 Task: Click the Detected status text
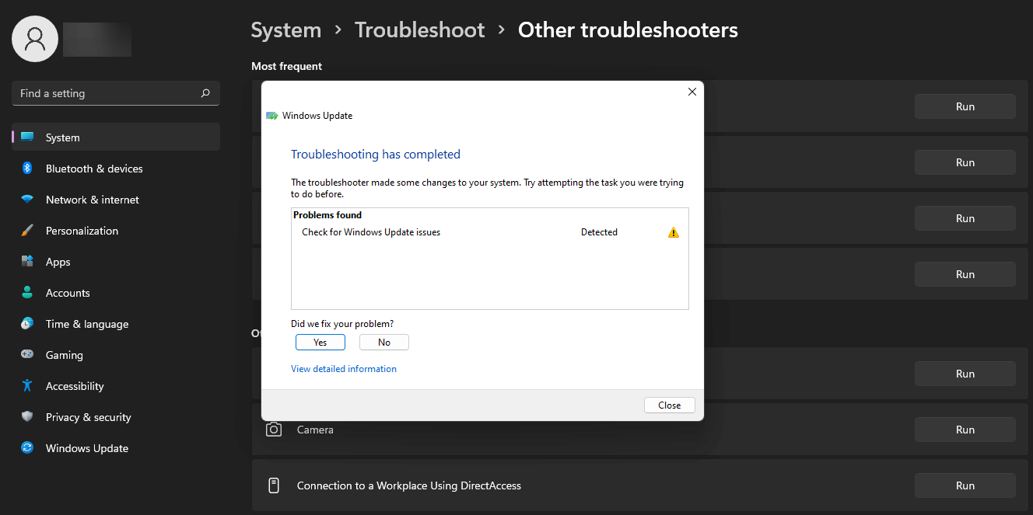pos(599,232)
